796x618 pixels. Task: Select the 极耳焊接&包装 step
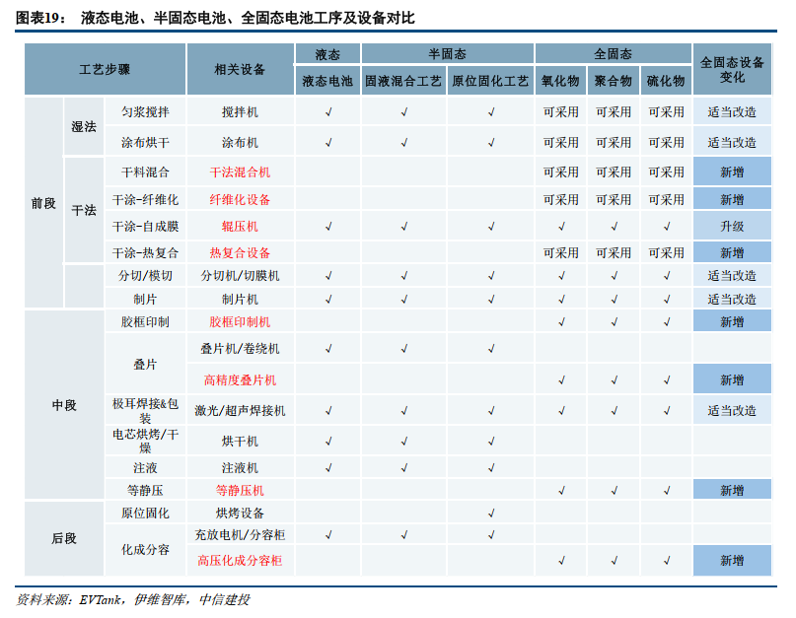click(x=145, y=410)
